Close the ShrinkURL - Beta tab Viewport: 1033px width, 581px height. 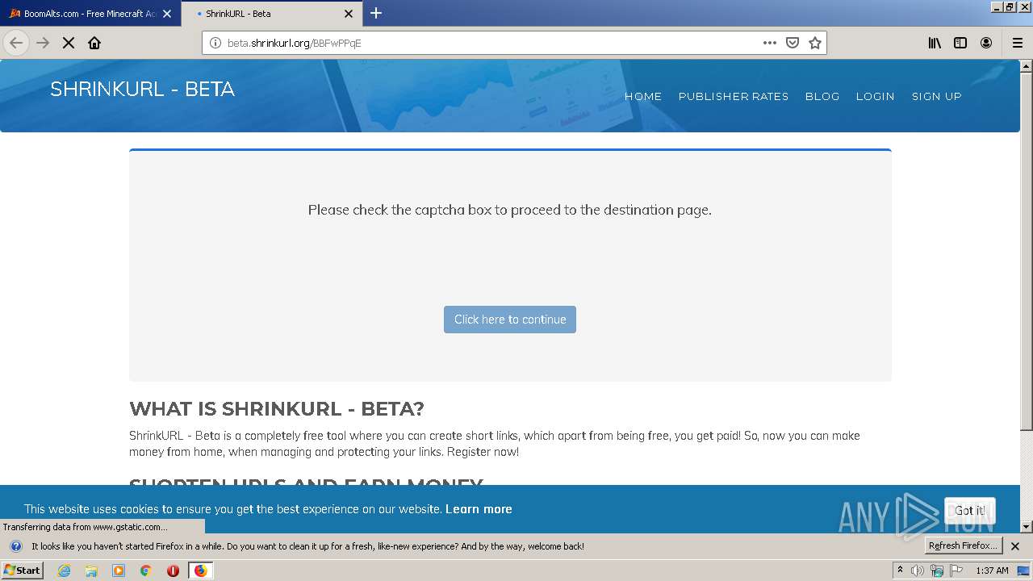(x=349, y=14)
